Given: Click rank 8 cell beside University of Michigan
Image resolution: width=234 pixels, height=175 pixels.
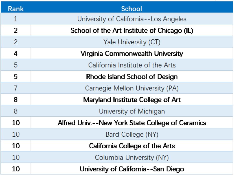Looking at the screenshot, I should coord(16,111).
